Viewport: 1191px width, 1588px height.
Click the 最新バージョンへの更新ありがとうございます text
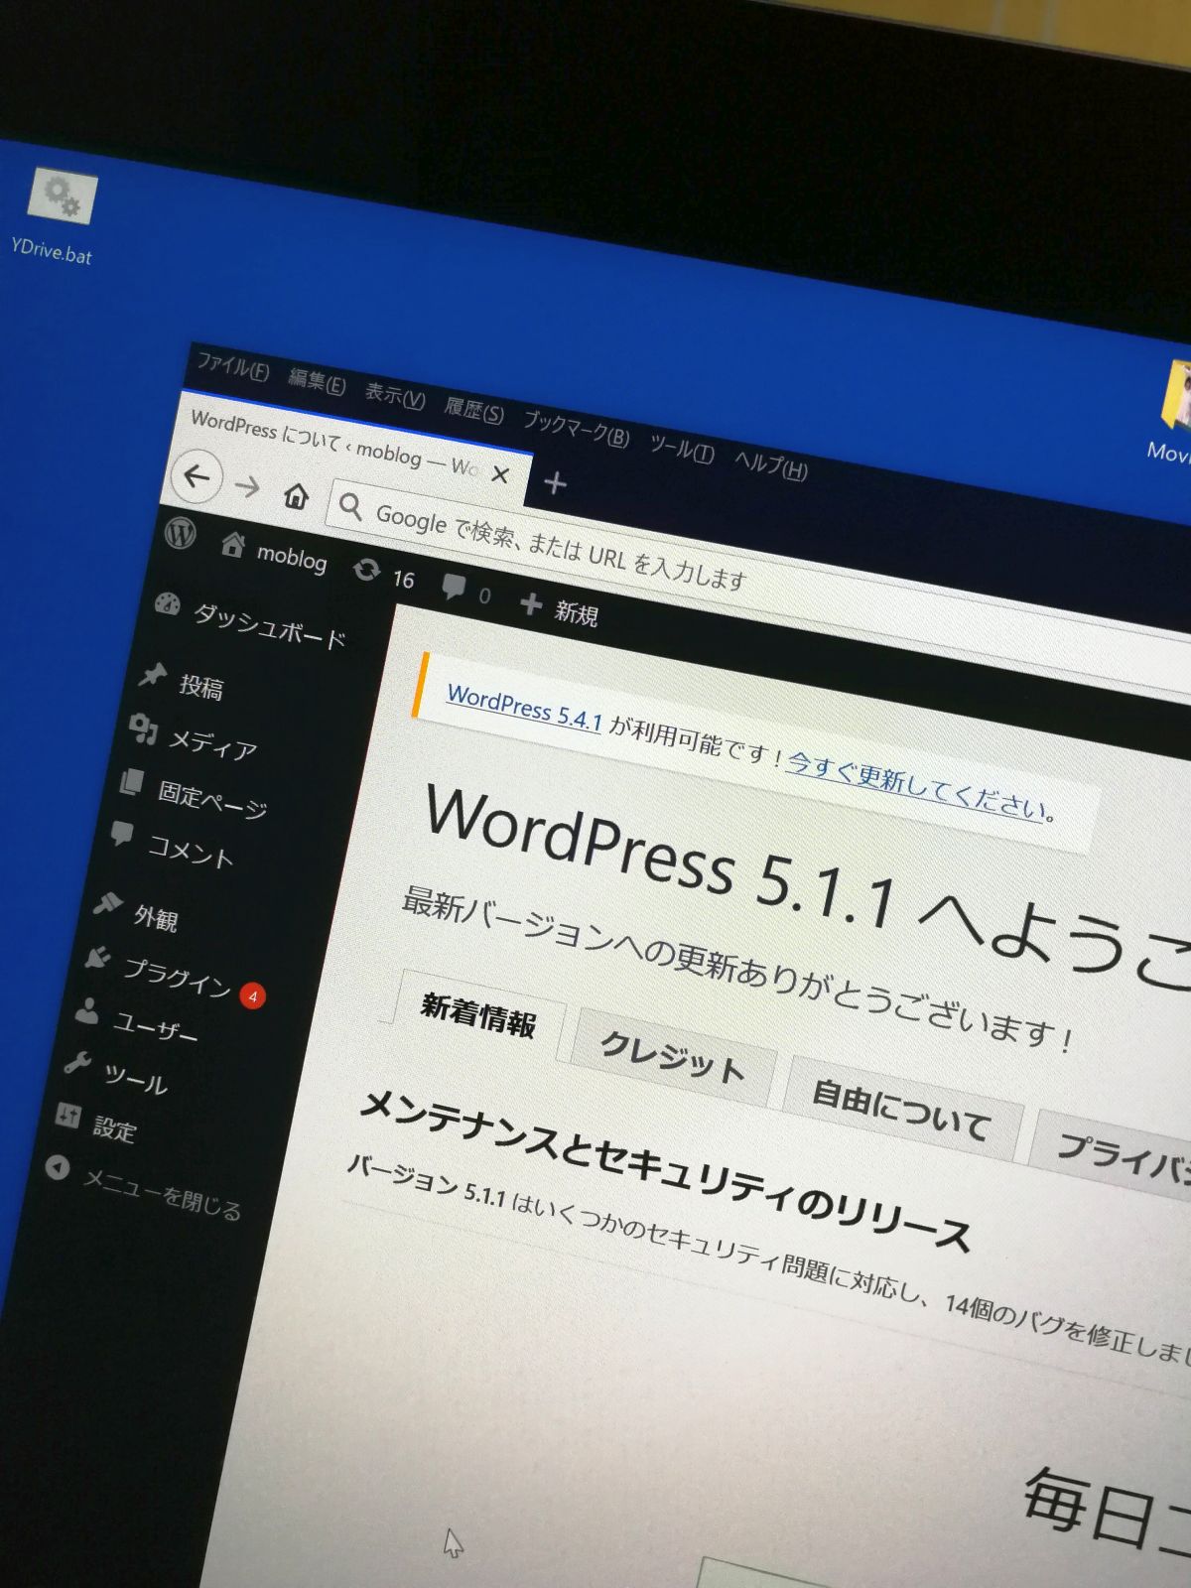(x=737, y=971)
